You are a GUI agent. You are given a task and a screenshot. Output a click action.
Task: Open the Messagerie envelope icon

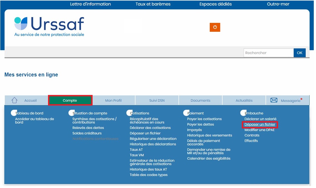click(x=274, y=100)
